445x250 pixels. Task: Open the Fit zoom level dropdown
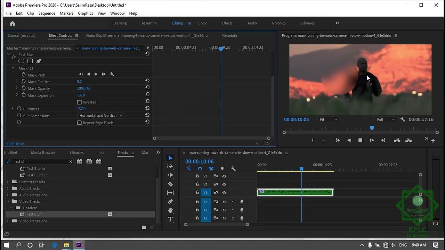click(x=329, y=119)
